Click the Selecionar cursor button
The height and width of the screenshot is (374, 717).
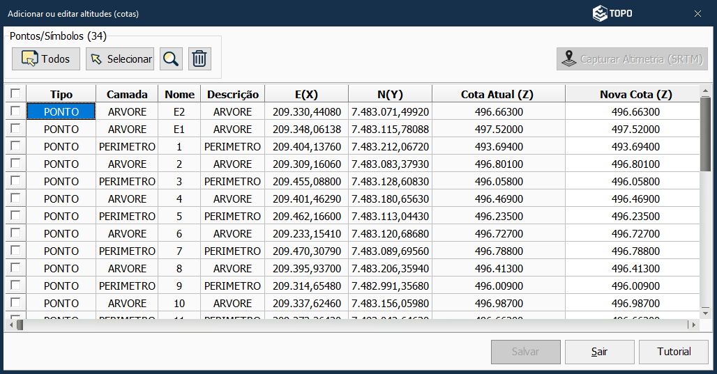[120, 59]
